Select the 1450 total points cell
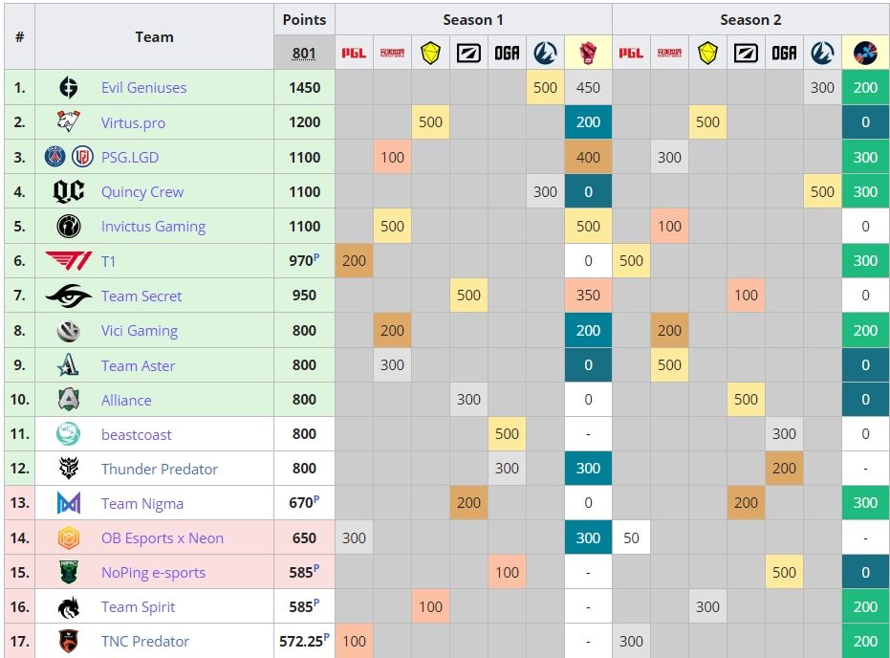The width and height of the screenshot is (890, 658). tap(304, 87)
